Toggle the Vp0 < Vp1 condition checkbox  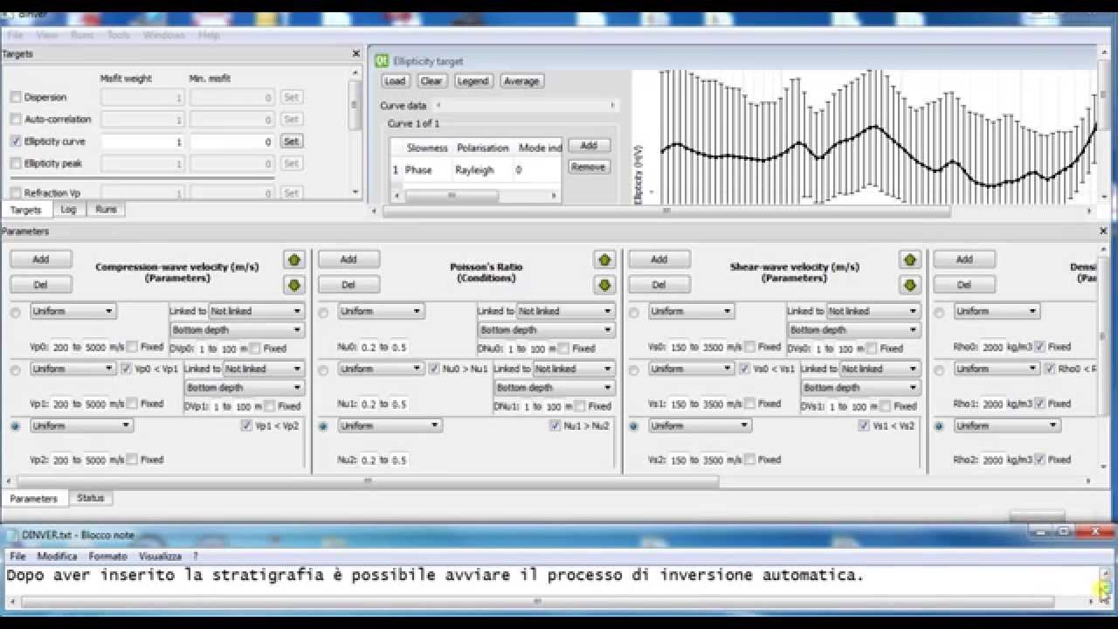coord(127,369)
